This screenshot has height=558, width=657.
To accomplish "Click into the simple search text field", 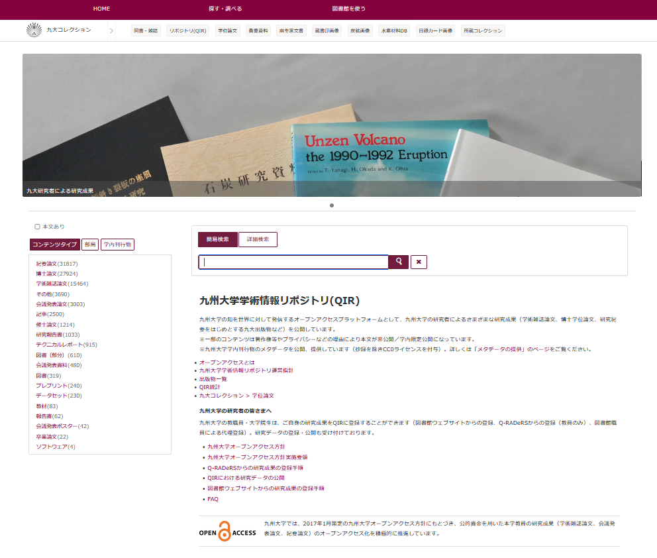I will point(293,262).
